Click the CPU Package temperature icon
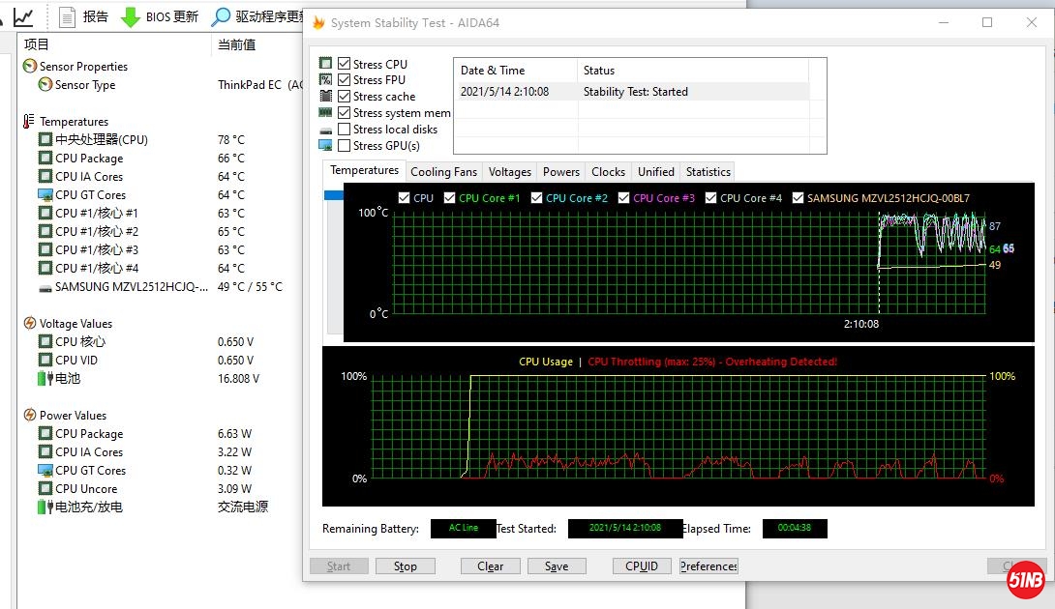 (x=45, y=158)
